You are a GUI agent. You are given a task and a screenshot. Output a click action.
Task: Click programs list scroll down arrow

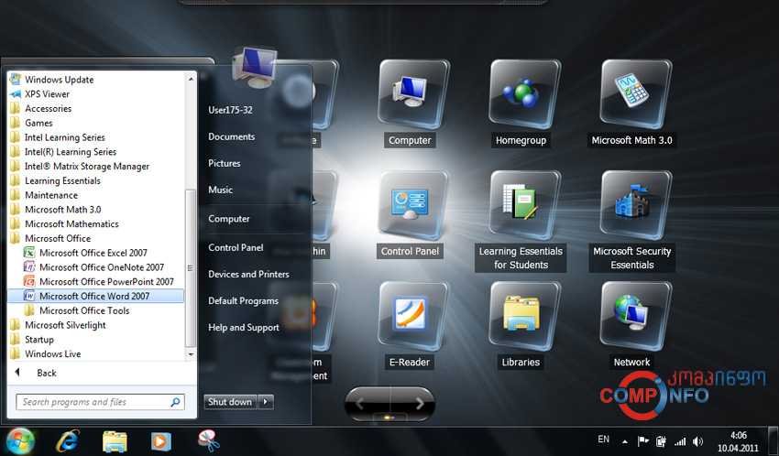[x=191, y=354]
